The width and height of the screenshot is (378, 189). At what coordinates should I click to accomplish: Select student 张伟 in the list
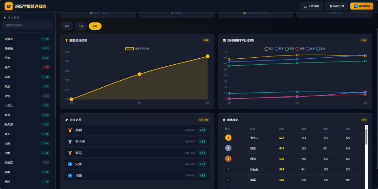click(x=27, y=115)
